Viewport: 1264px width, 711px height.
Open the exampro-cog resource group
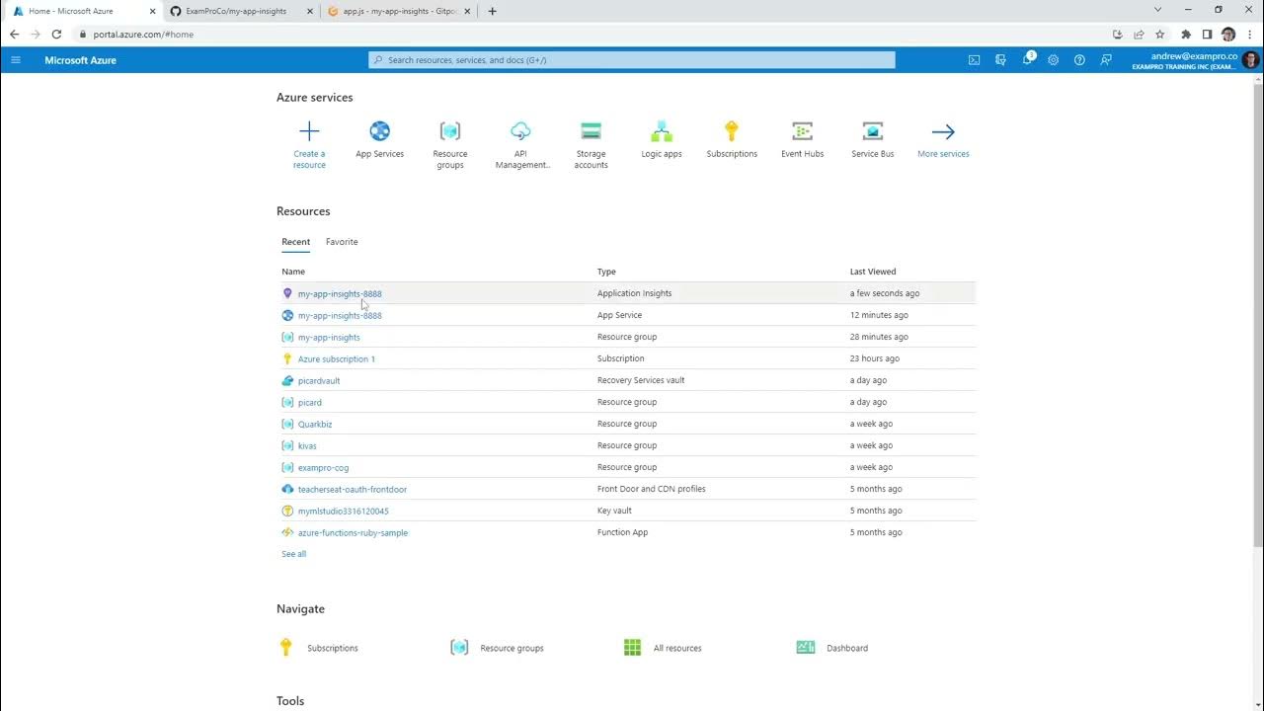323,467
